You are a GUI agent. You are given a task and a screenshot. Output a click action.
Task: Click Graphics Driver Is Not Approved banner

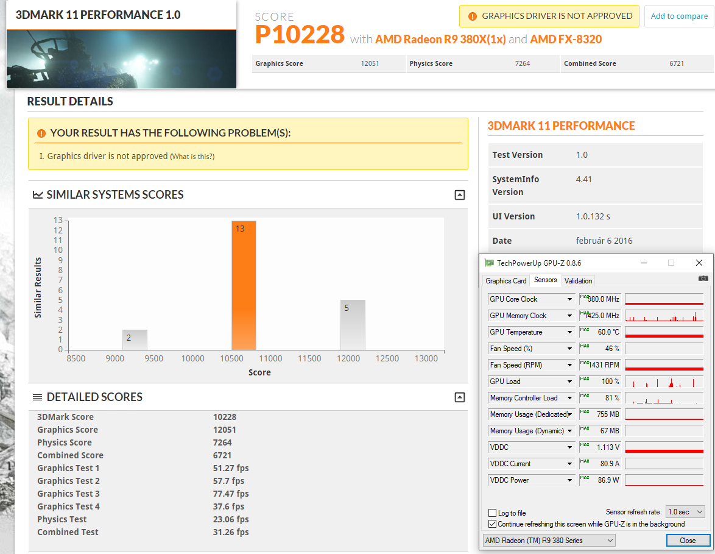pos(549,16)
